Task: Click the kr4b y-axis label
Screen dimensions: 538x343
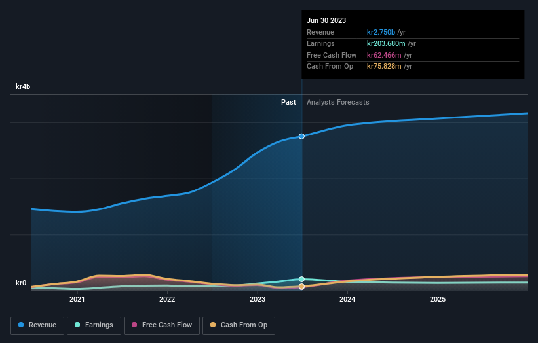Action: (x=23, y=86)
